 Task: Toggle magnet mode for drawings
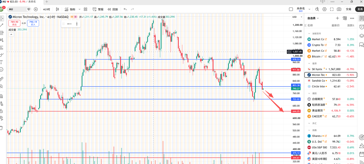[x=2, y=96]
